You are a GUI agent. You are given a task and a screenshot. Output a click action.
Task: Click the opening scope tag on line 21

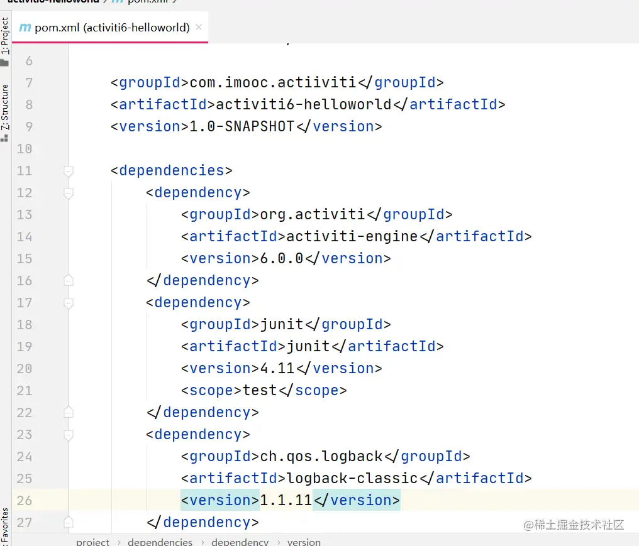coord(211,390)
